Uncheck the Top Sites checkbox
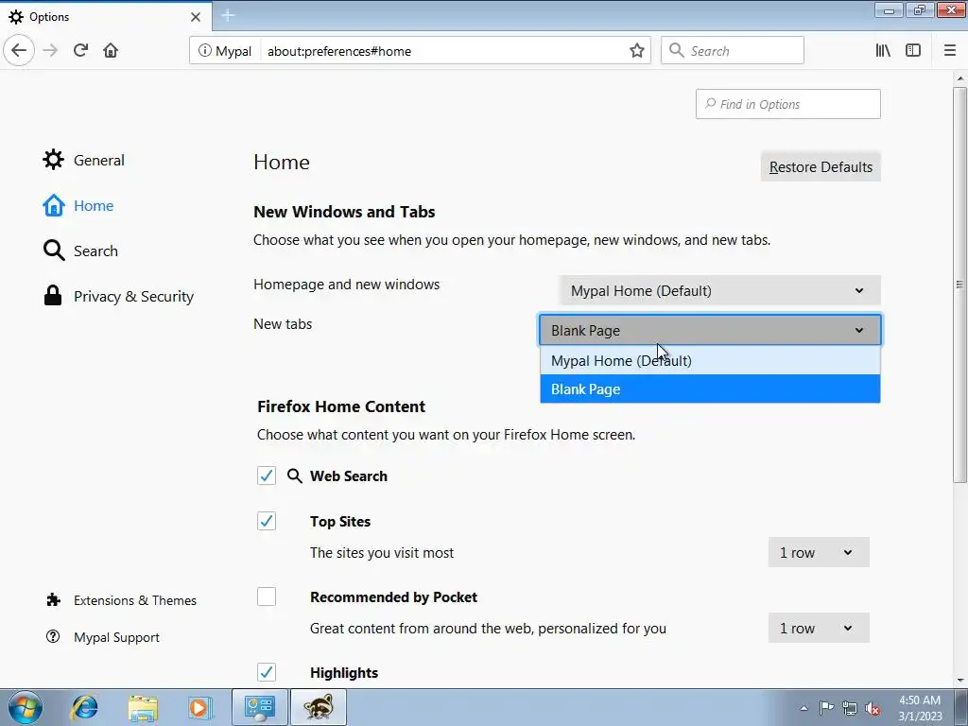 (x=267, y=521)
